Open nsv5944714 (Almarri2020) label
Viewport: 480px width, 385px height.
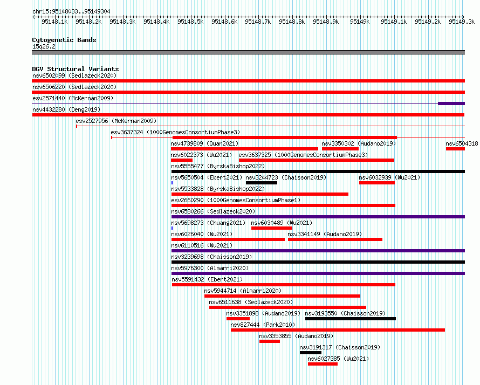click(x=243, y=291)
